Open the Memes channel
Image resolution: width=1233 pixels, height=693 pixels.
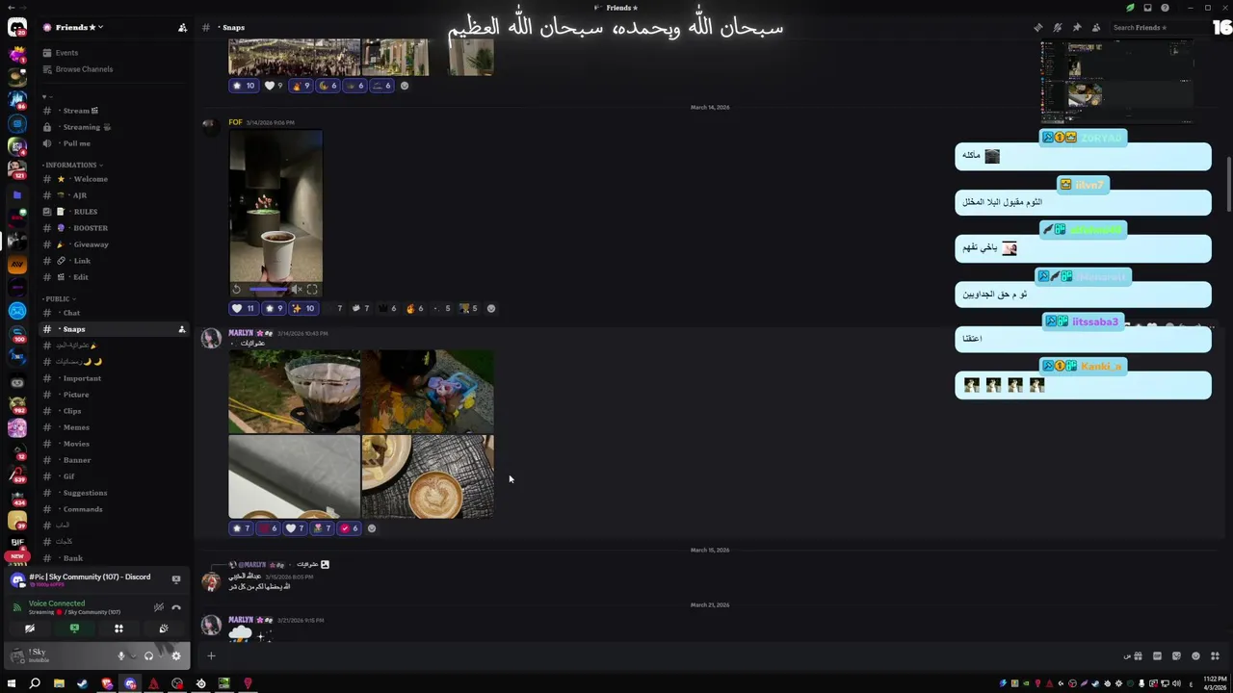click(114, 427)
